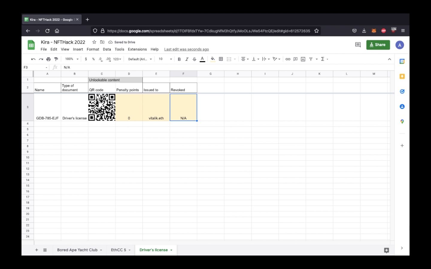Open Google Keep side panel
The image size is (431, 269).
coord(402,77)
